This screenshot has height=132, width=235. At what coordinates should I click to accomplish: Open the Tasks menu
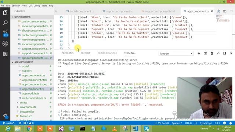(x=44, y=6)
